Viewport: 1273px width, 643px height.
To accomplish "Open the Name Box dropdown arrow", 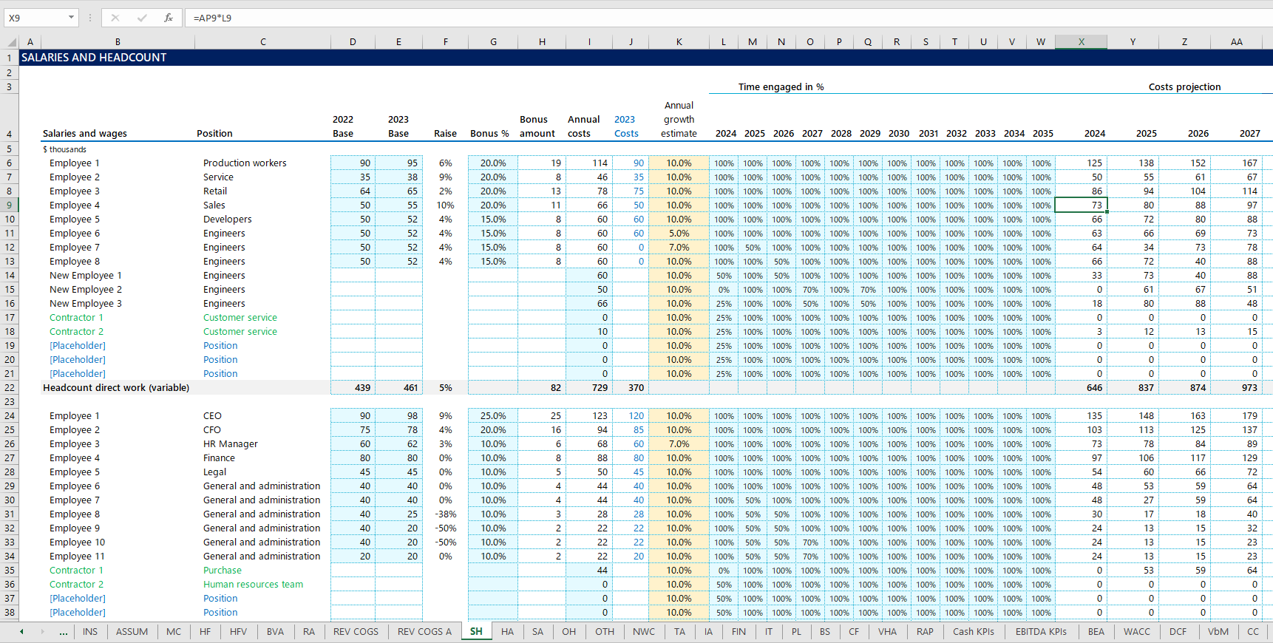I will tap(71, 18).
